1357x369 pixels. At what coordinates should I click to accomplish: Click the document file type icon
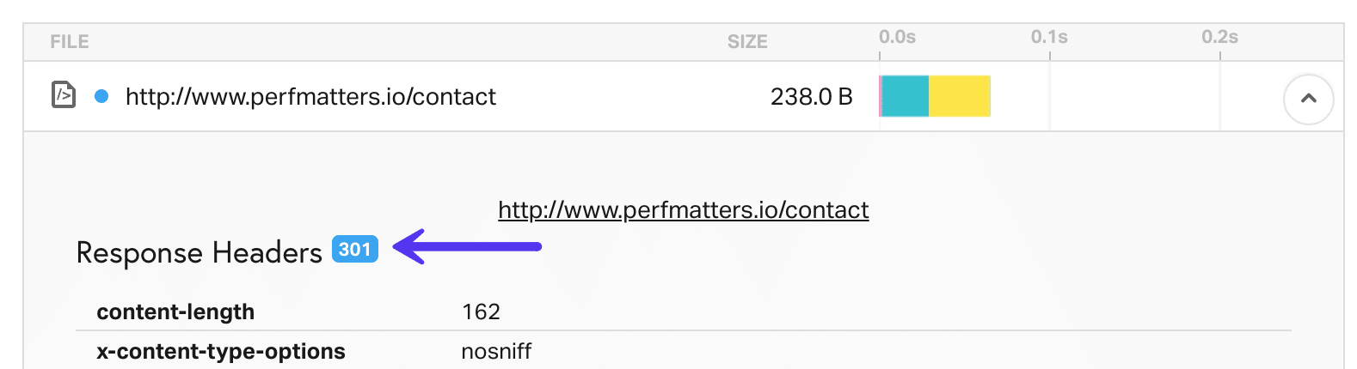coord(64,94)
